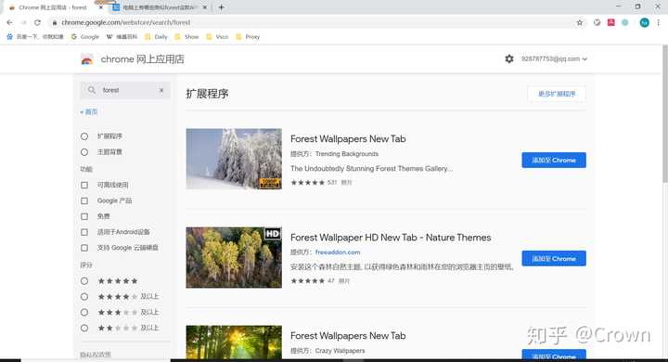Open the Show bookmarks folder
This screenshot has height=362, width=668.
(x=186, y=37)
